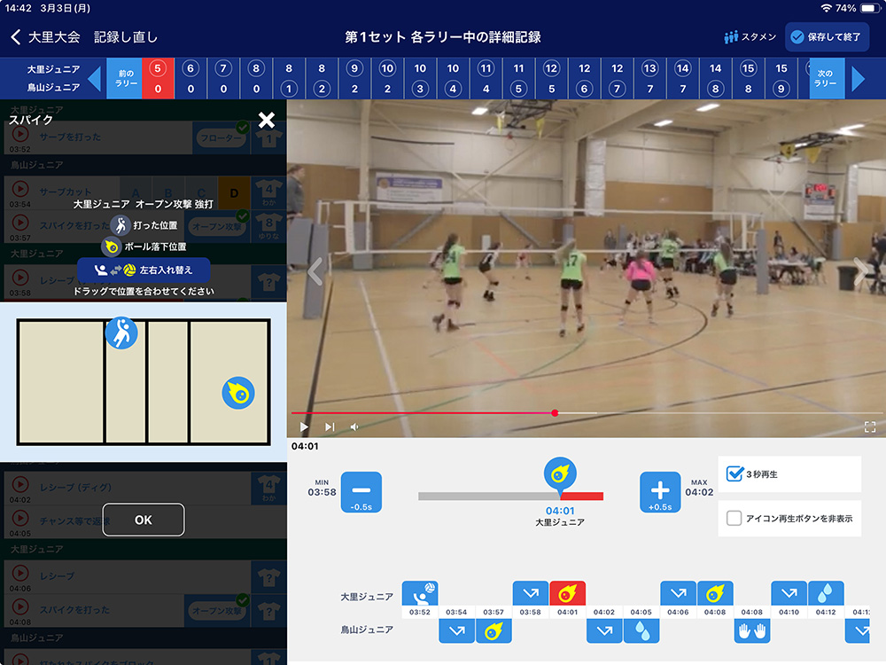Close the スパイク panel with X
This screenshot has width=886, height=665.
tap(266, 121)
